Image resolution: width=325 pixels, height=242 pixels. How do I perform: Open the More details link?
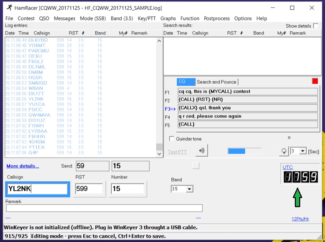(x=23, y=166)
